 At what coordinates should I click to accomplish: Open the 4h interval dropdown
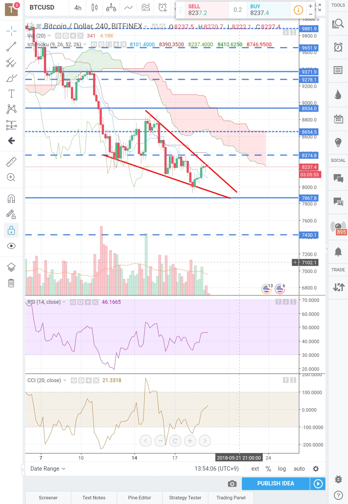pyautogui.click(x=78, y=8)
